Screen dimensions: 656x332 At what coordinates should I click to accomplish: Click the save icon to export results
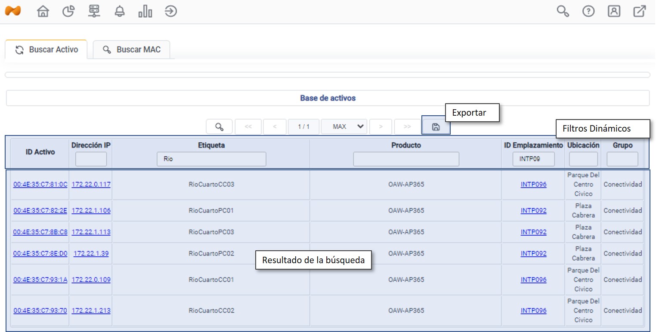436,127
